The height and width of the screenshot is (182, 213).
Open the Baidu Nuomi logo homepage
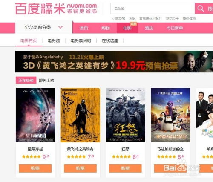click(56, 9)
